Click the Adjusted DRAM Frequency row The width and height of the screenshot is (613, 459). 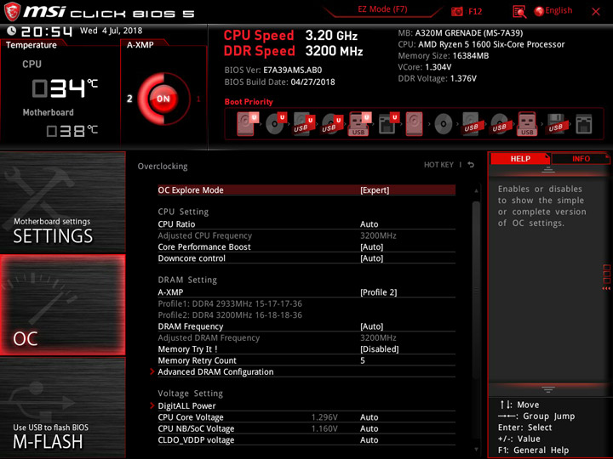(306, 337)
